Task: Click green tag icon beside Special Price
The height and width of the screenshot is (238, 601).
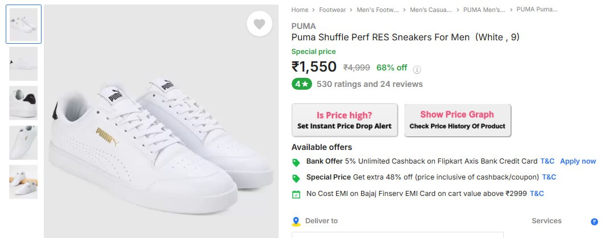Action: coord(296,178)
